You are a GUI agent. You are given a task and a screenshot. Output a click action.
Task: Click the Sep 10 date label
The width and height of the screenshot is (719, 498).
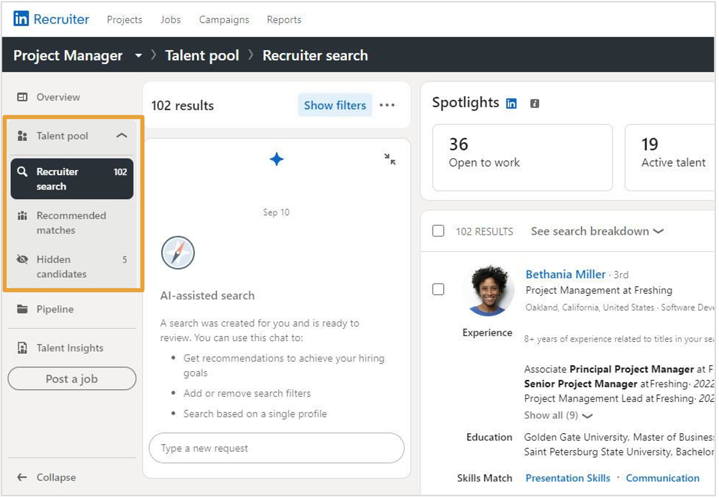click(276, 212)
